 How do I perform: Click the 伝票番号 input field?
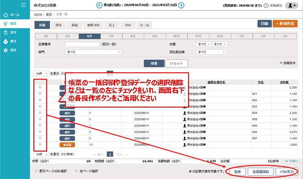point(82,44)
